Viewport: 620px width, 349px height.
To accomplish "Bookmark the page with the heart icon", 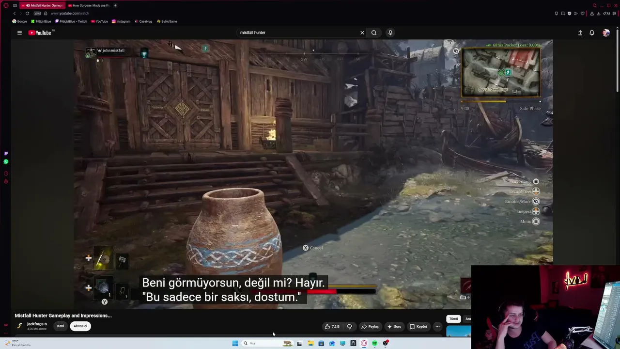I will (x=582, y=13).
